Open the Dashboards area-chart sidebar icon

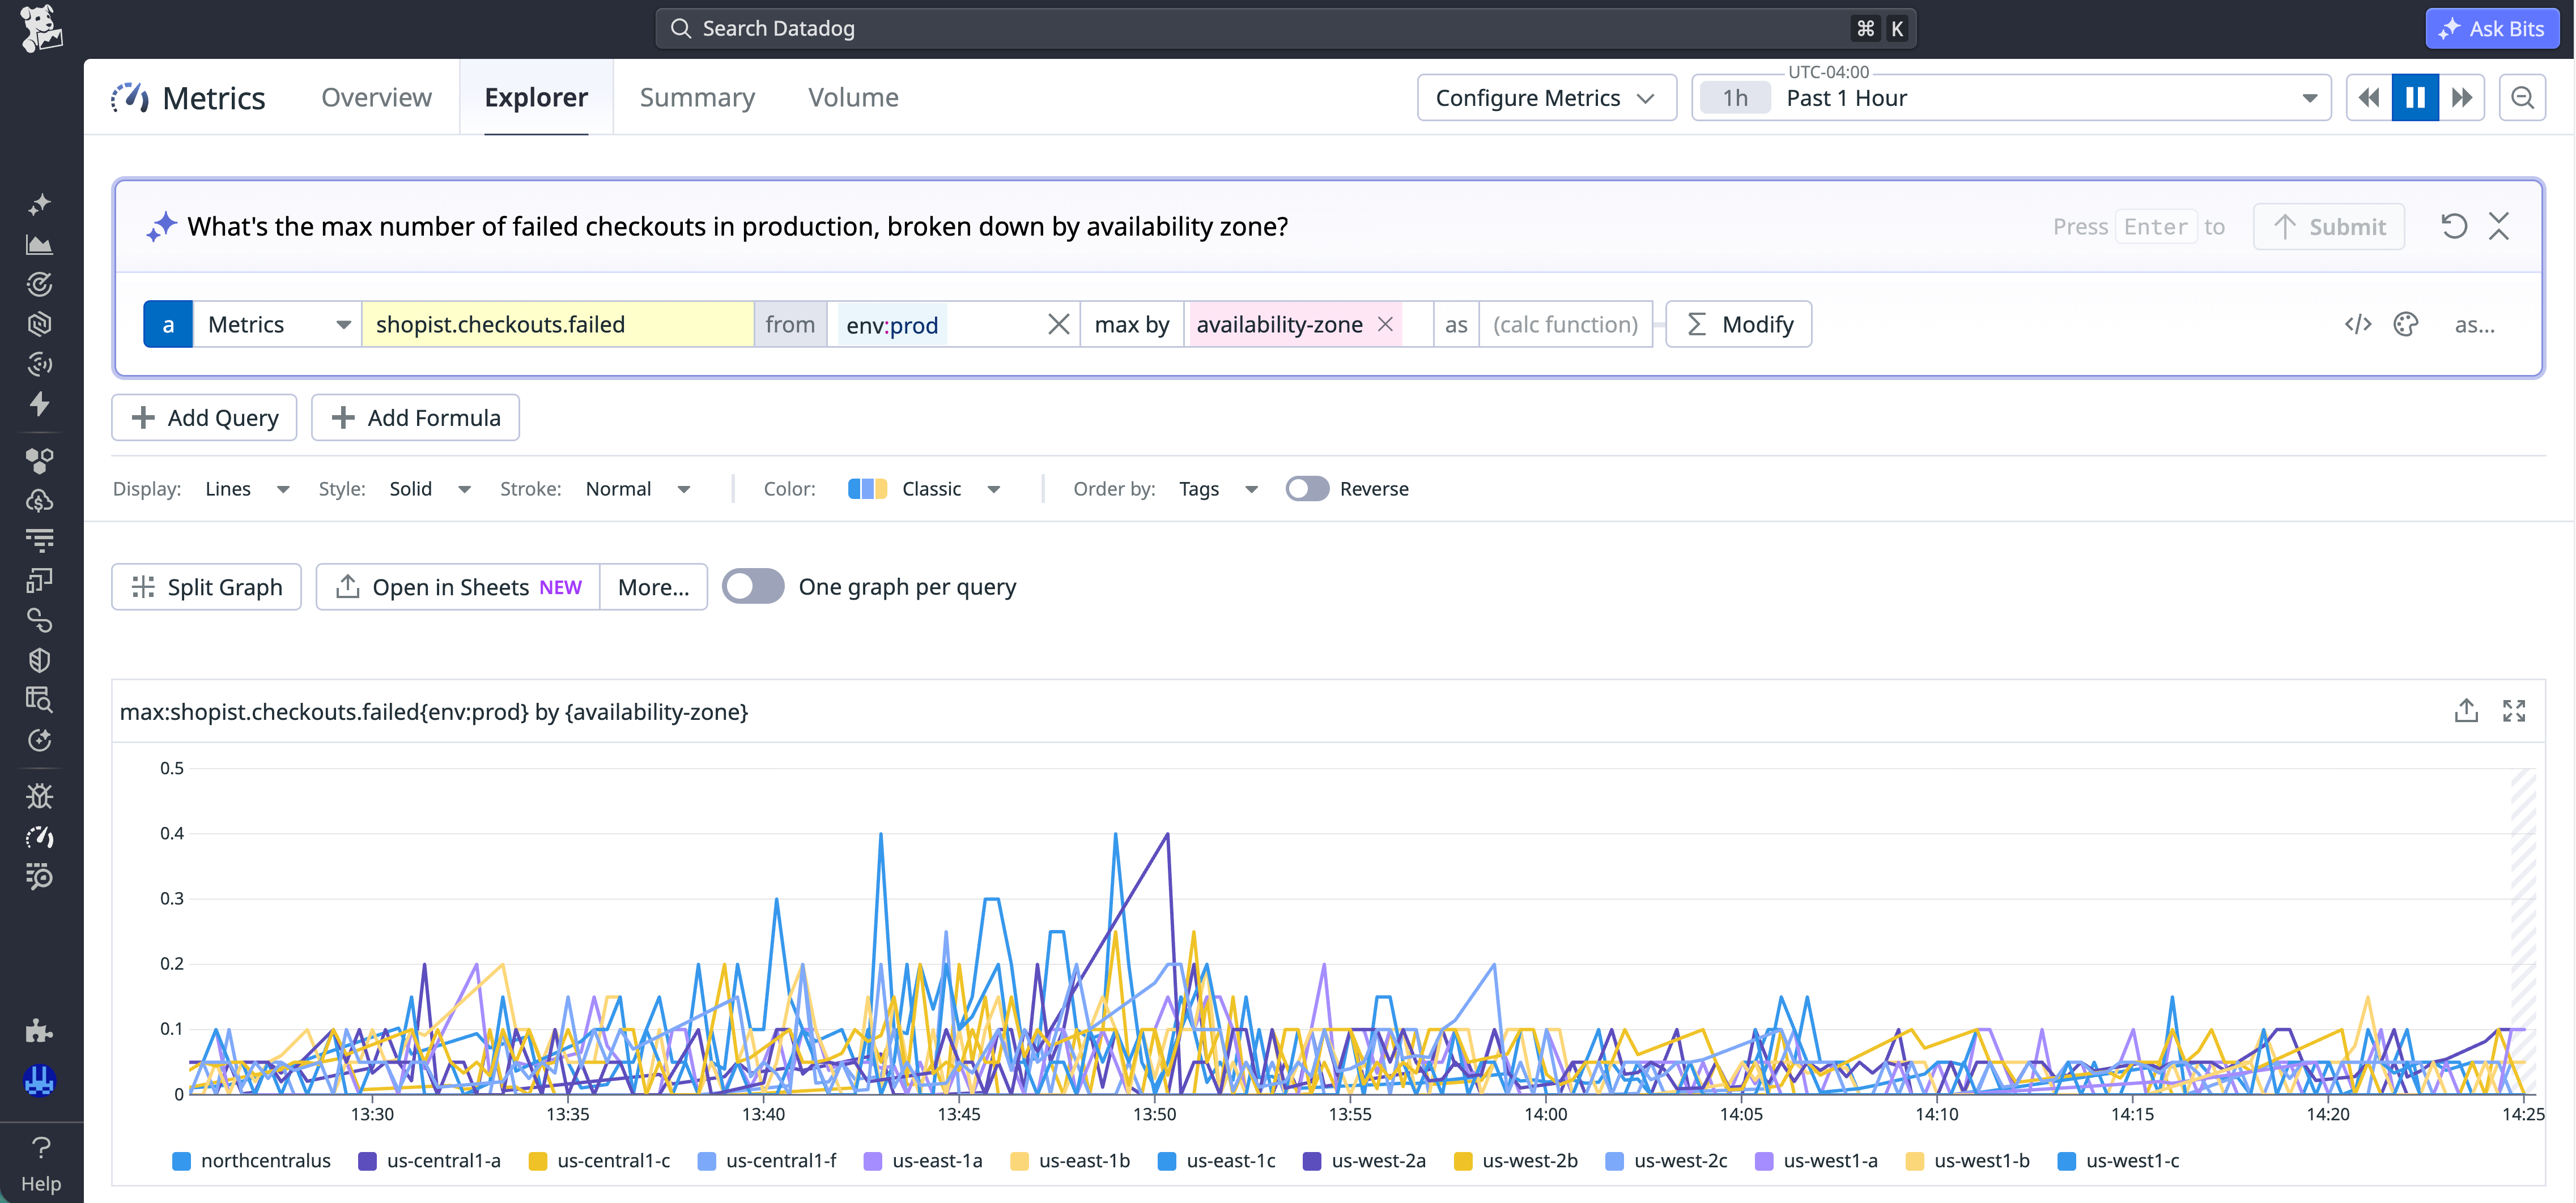click(x=40, y=244)
